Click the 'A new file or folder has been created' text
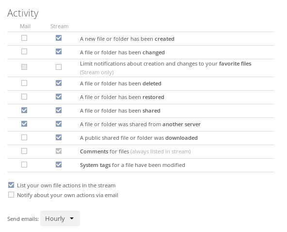 pos(127,39)
